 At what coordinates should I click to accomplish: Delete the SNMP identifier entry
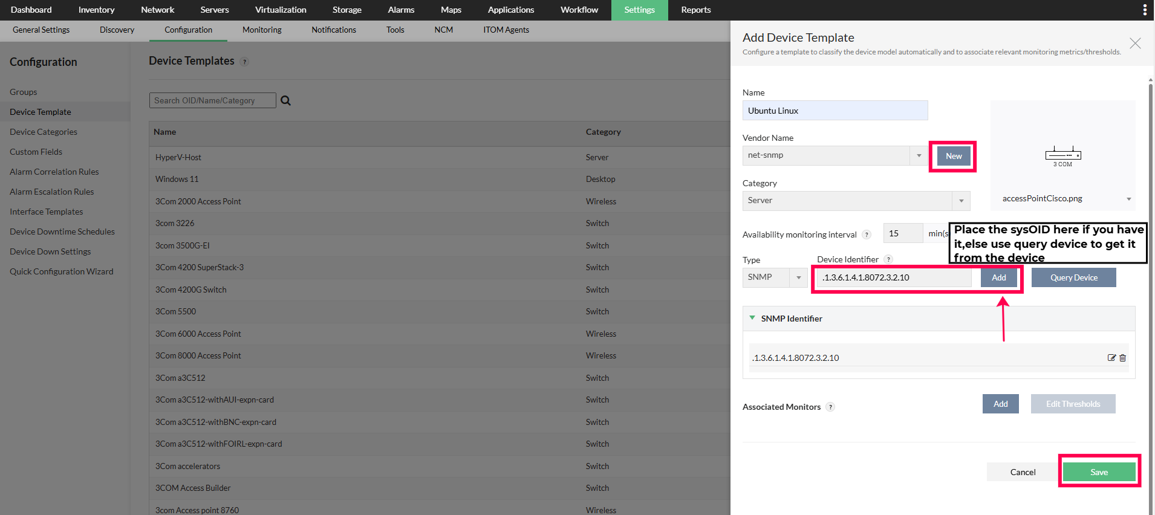pyautogui.click(x=1123, y=358)
